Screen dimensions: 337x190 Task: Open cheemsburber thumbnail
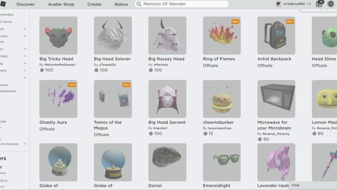(222, 99)
